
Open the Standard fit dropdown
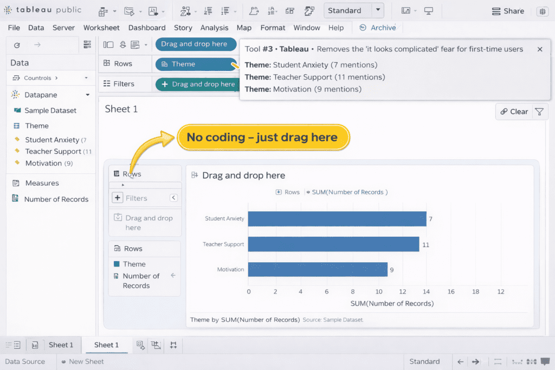tap(378, 10)
